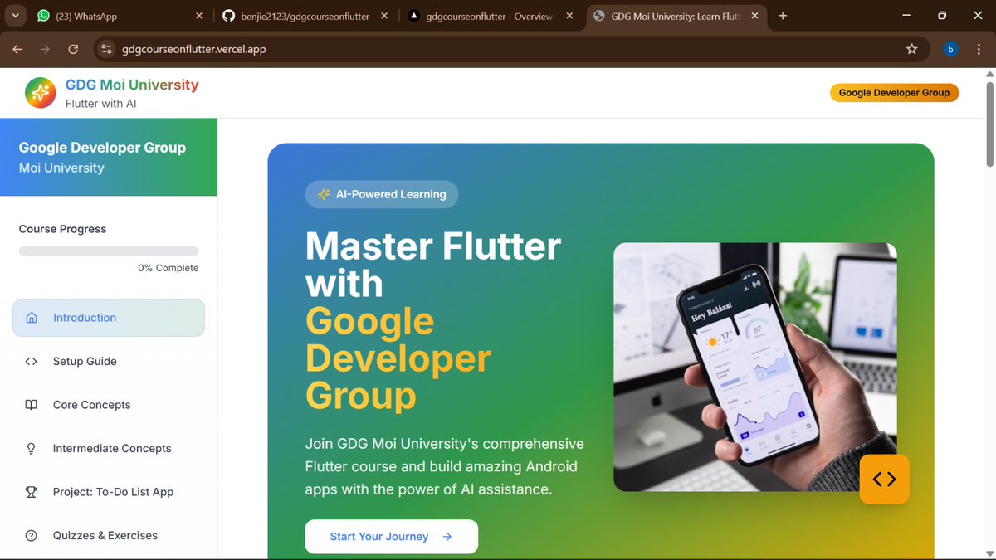
Task: Open Quizzes & Exercises
Action: click(109, 535)
